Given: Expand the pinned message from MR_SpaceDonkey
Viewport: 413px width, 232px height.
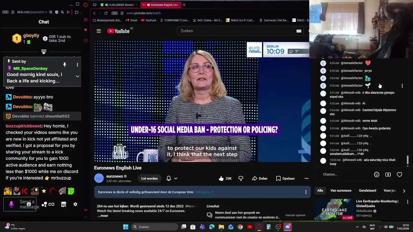Looking at the screenshot, I should pyautogui.click(x=77, y=76).
